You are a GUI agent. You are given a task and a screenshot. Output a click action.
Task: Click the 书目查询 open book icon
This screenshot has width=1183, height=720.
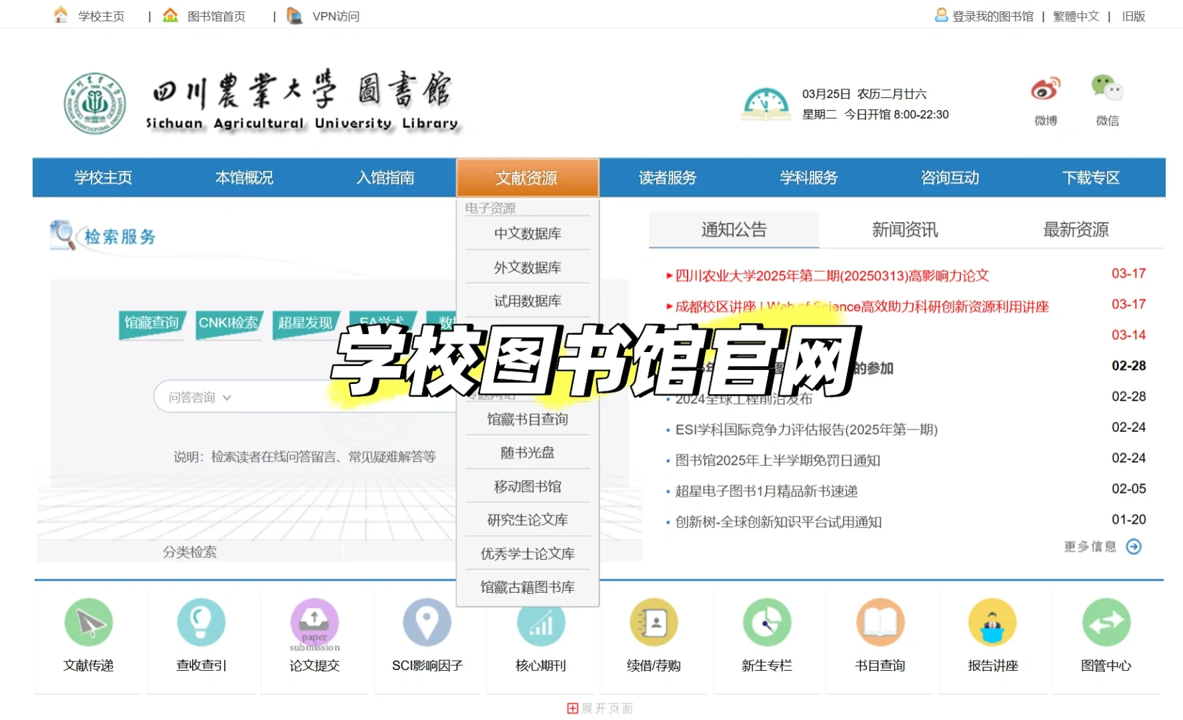(880, 622)
